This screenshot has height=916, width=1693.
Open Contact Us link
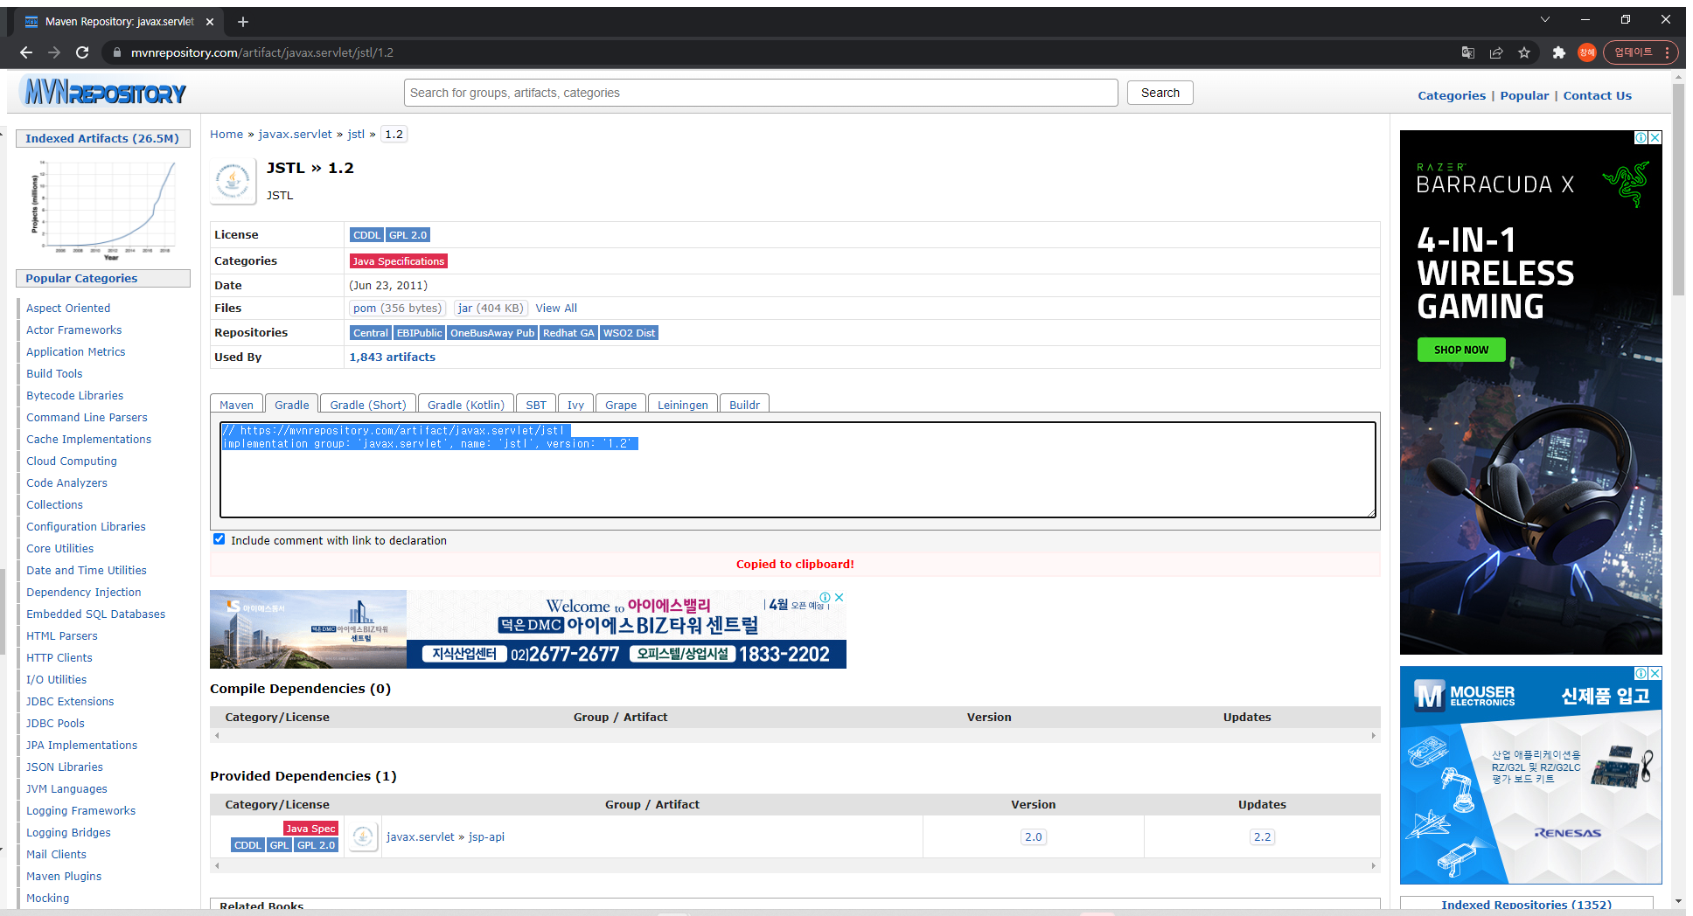(1597, 95)
